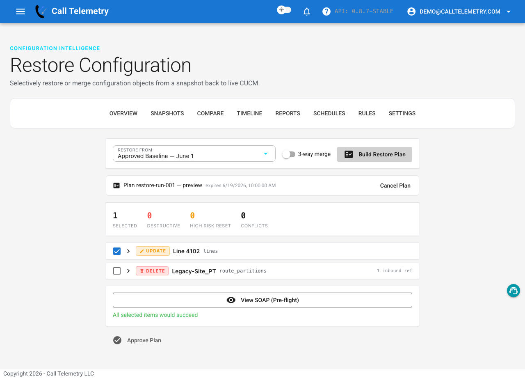Click the user account avatar icon
Screen dimensions: 525x378
coord(411,11)
